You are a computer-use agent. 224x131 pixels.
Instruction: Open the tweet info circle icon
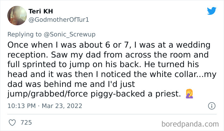(211, 105)
